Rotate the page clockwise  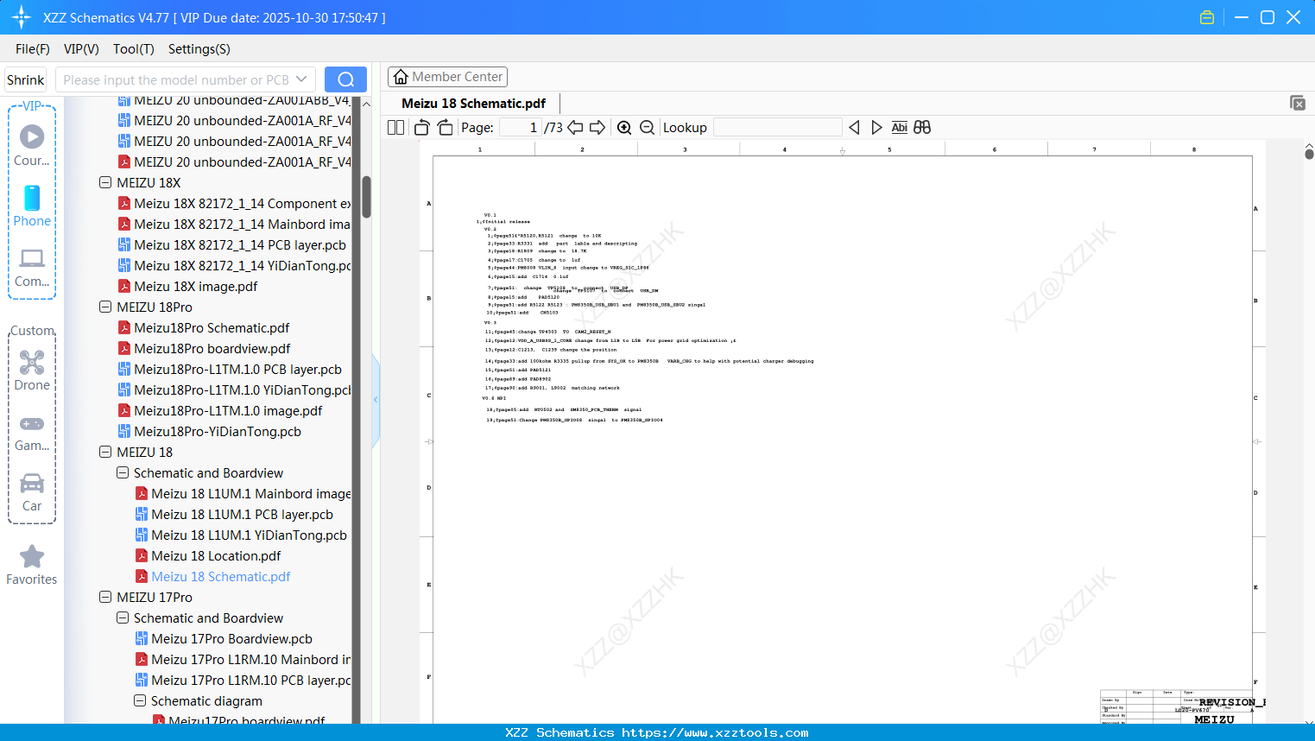(446, 127)
